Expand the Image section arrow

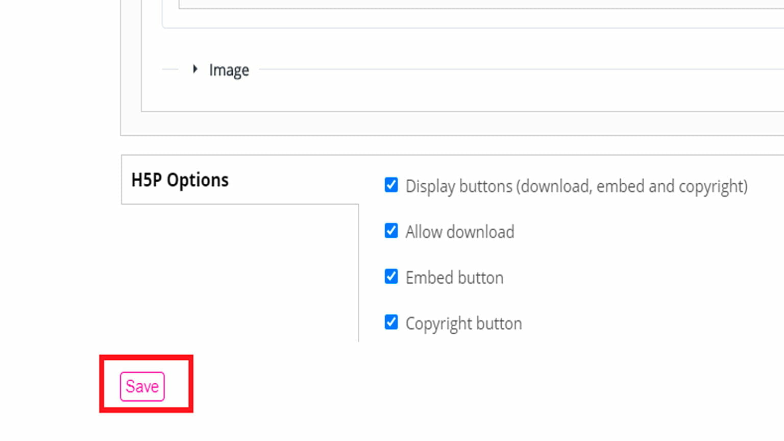195,69
